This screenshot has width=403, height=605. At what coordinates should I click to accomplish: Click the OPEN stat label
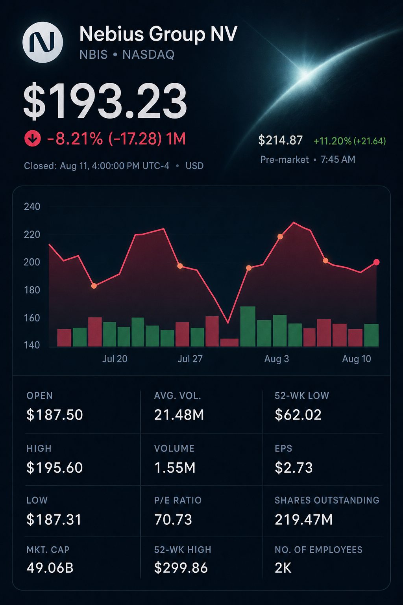click(x=39, y=396)
